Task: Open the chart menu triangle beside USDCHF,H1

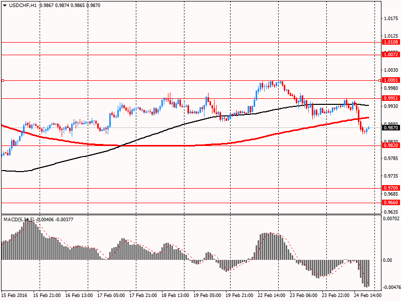Action: click(5, 6)
